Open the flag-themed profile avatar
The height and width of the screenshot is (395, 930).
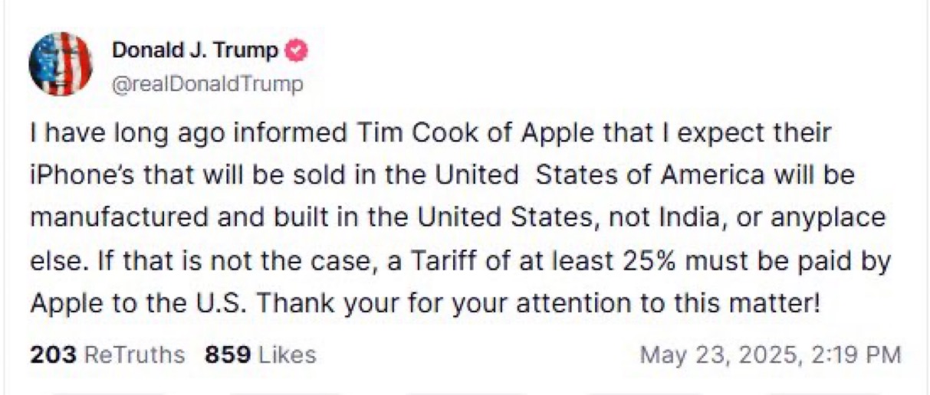[60, 64]
